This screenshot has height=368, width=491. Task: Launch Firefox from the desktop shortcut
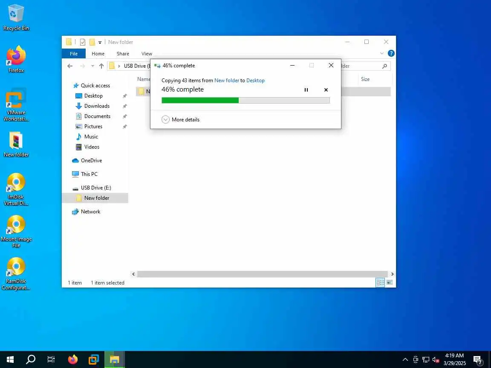coord(16,60)
